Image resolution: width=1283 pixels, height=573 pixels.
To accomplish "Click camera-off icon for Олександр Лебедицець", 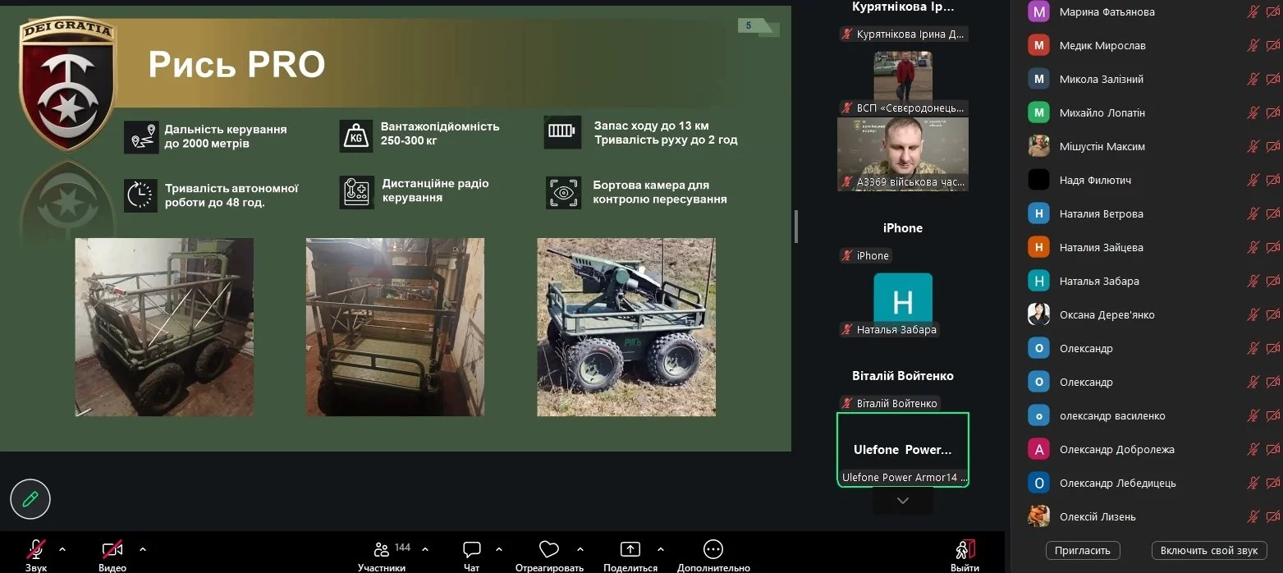I will tap(1273, 483).
